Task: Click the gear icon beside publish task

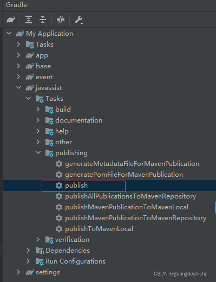Action: 59,185
